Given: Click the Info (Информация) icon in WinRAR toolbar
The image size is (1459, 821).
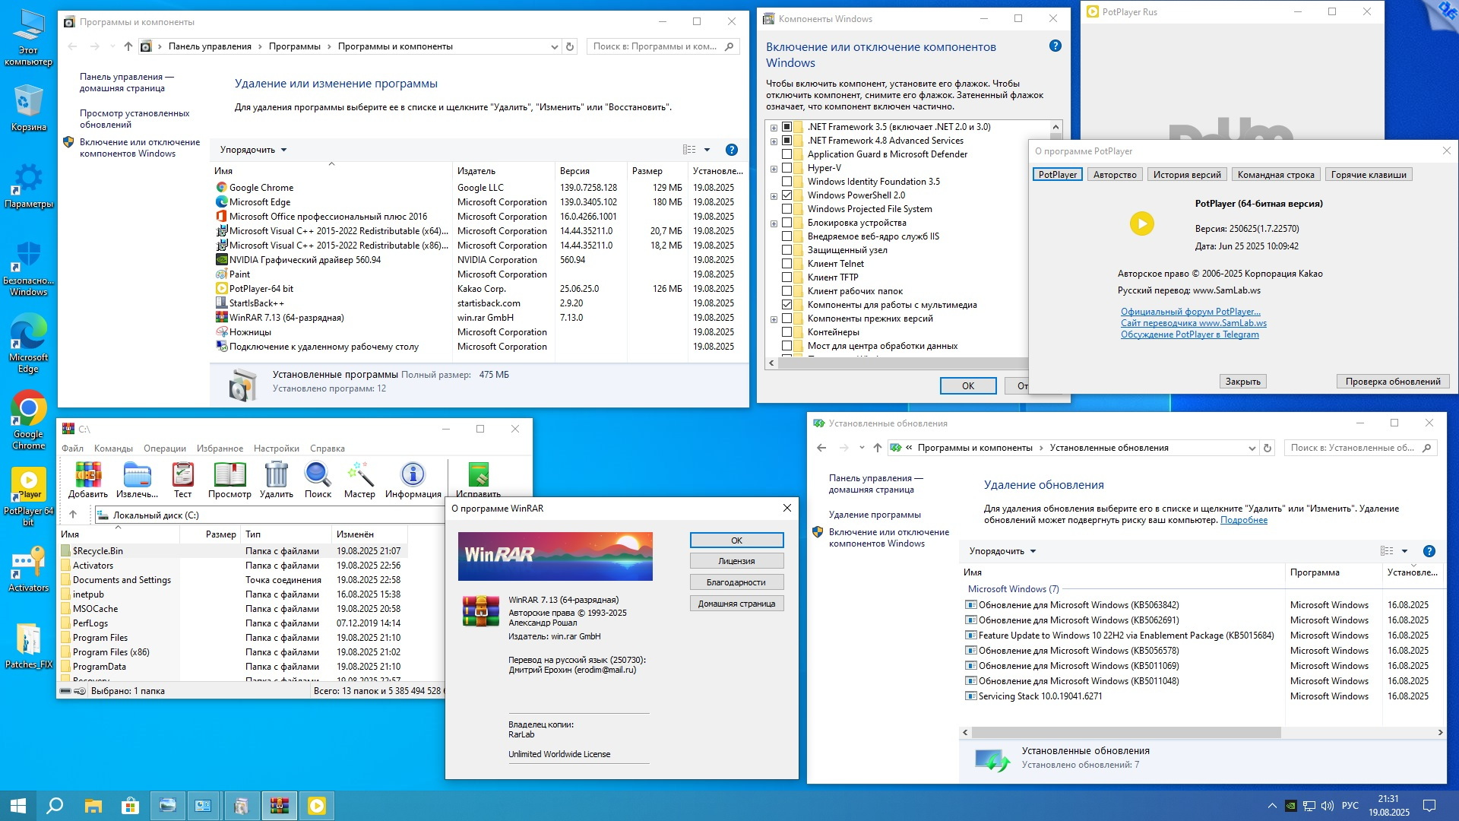Looking at the screenshot, I should coord(413,475).
